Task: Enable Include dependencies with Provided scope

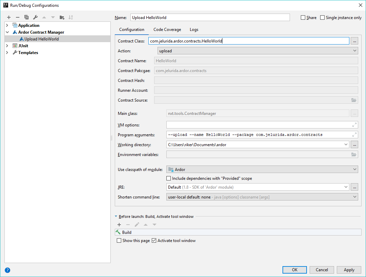Action: pos(168,178)
